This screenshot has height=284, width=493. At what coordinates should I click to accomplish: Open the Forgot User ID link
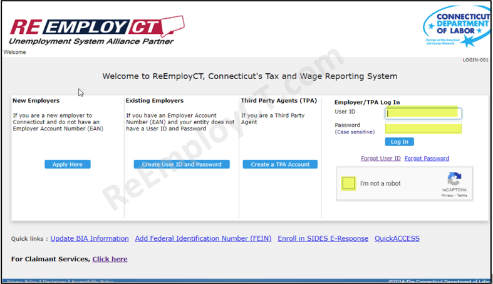point(380,158)
